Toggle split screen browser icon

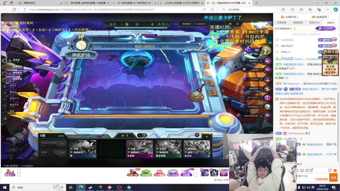292,10
